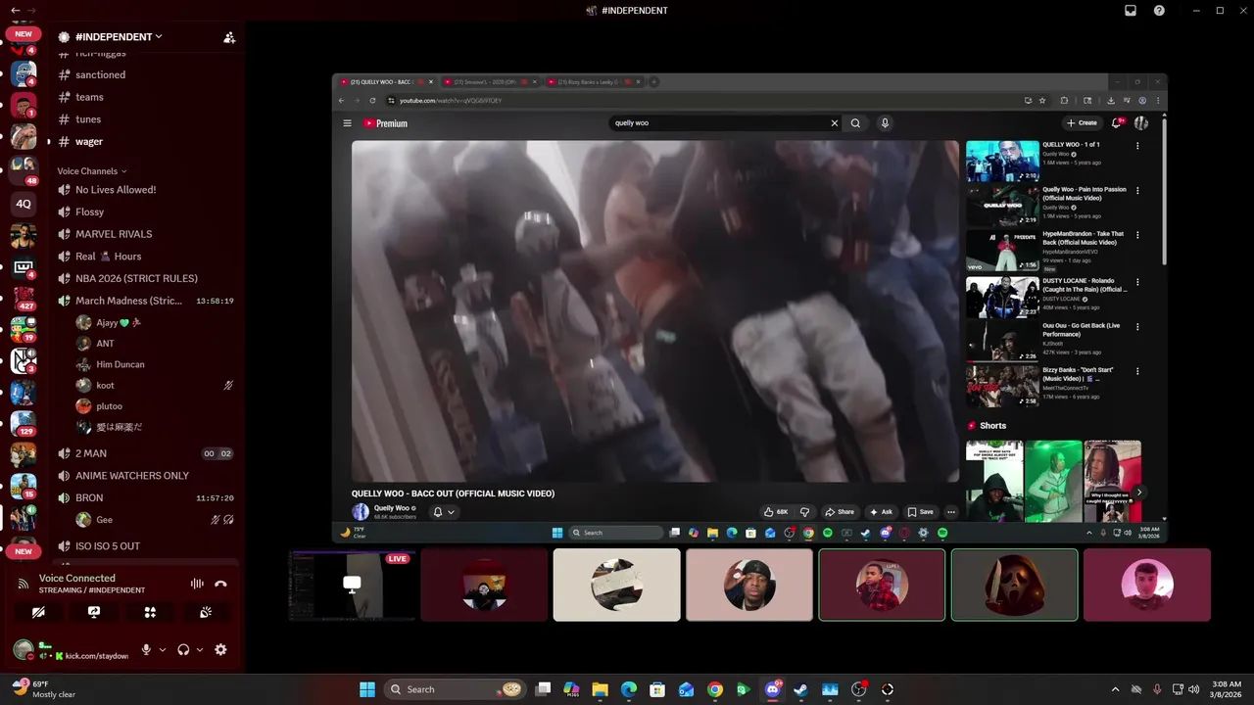This screenshot has width=1254, height=705.
Task: Open Discord user settings gear
Action: click(x=220, y=649)
